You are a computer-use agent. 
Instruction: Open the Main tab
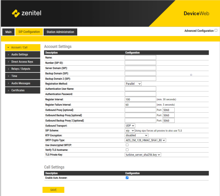[9, 32]
